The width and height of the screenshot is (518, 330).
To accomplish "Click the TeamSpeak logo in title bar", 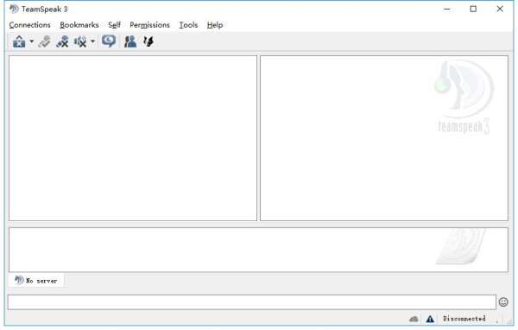I will click(x=14, y=9).
